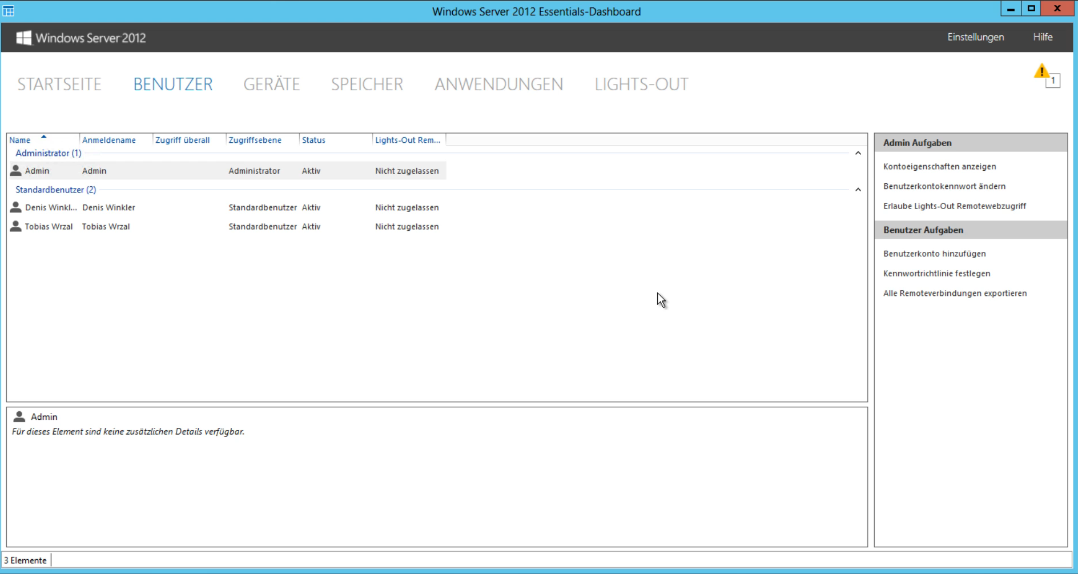1078x574 pixels.
Task: Open Einstellungen in the top bar
Action: [975, 37]
